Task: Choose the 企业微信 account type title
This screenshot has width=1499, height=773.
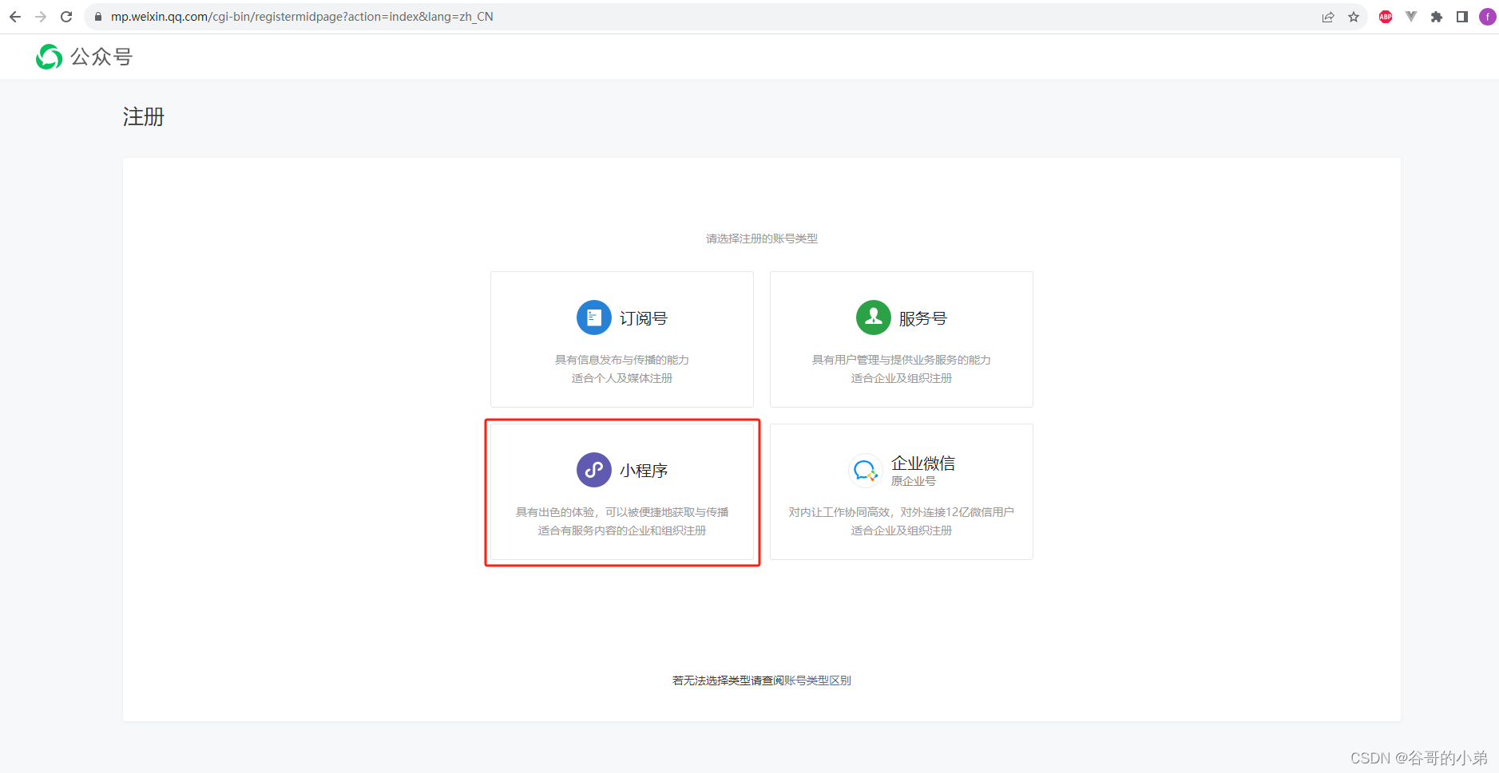Action: point(923,463)
